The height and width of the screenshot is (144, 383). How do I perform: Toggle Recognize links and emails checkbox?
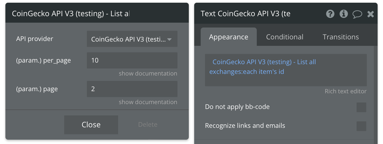click(x=361, y=126)
